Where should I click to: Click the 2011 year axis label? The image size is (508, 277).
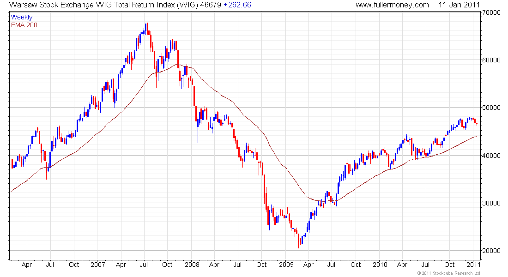473,265
